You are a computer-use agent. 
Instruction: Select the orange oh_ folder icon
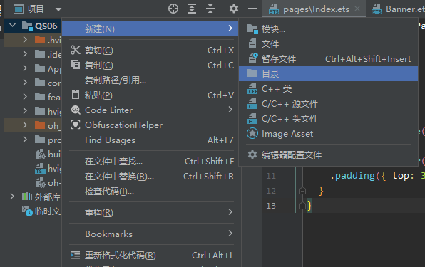pos(40,125)
